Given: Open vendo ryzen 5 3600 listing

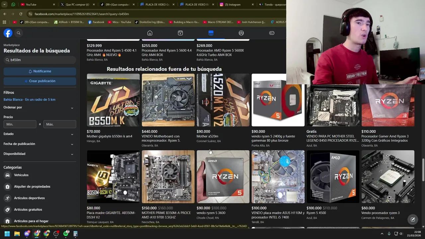Looking at the screenshot, I should click(223, 177).
